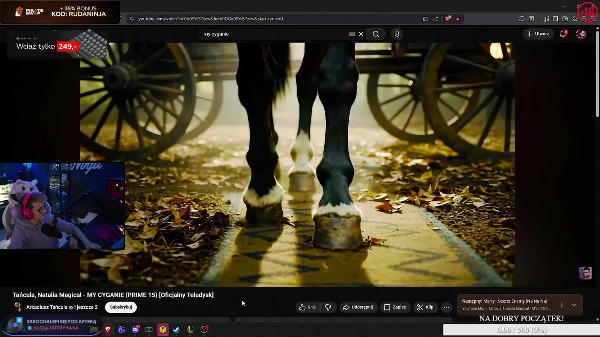Open League of Legends from the taskbar
Screen dimensions: 600x337
(x=190, y=330)
